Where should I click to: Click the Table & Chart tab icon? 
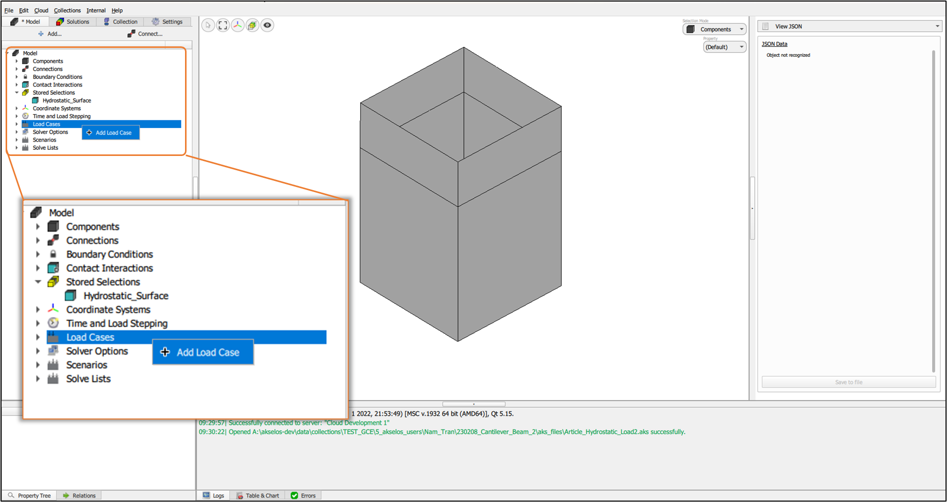[x=240, y=495]
